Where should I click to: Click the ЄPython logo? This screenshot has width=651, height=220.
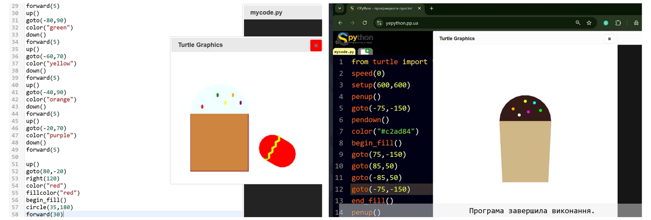click(x=354, y=38)
